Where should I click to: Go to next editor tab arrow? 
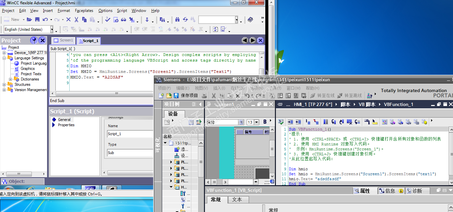coord(252,40)
